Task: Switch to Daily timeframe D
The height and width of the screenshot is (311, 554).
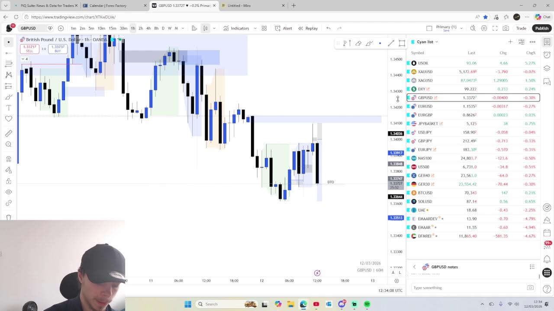Action: point(163,28)
